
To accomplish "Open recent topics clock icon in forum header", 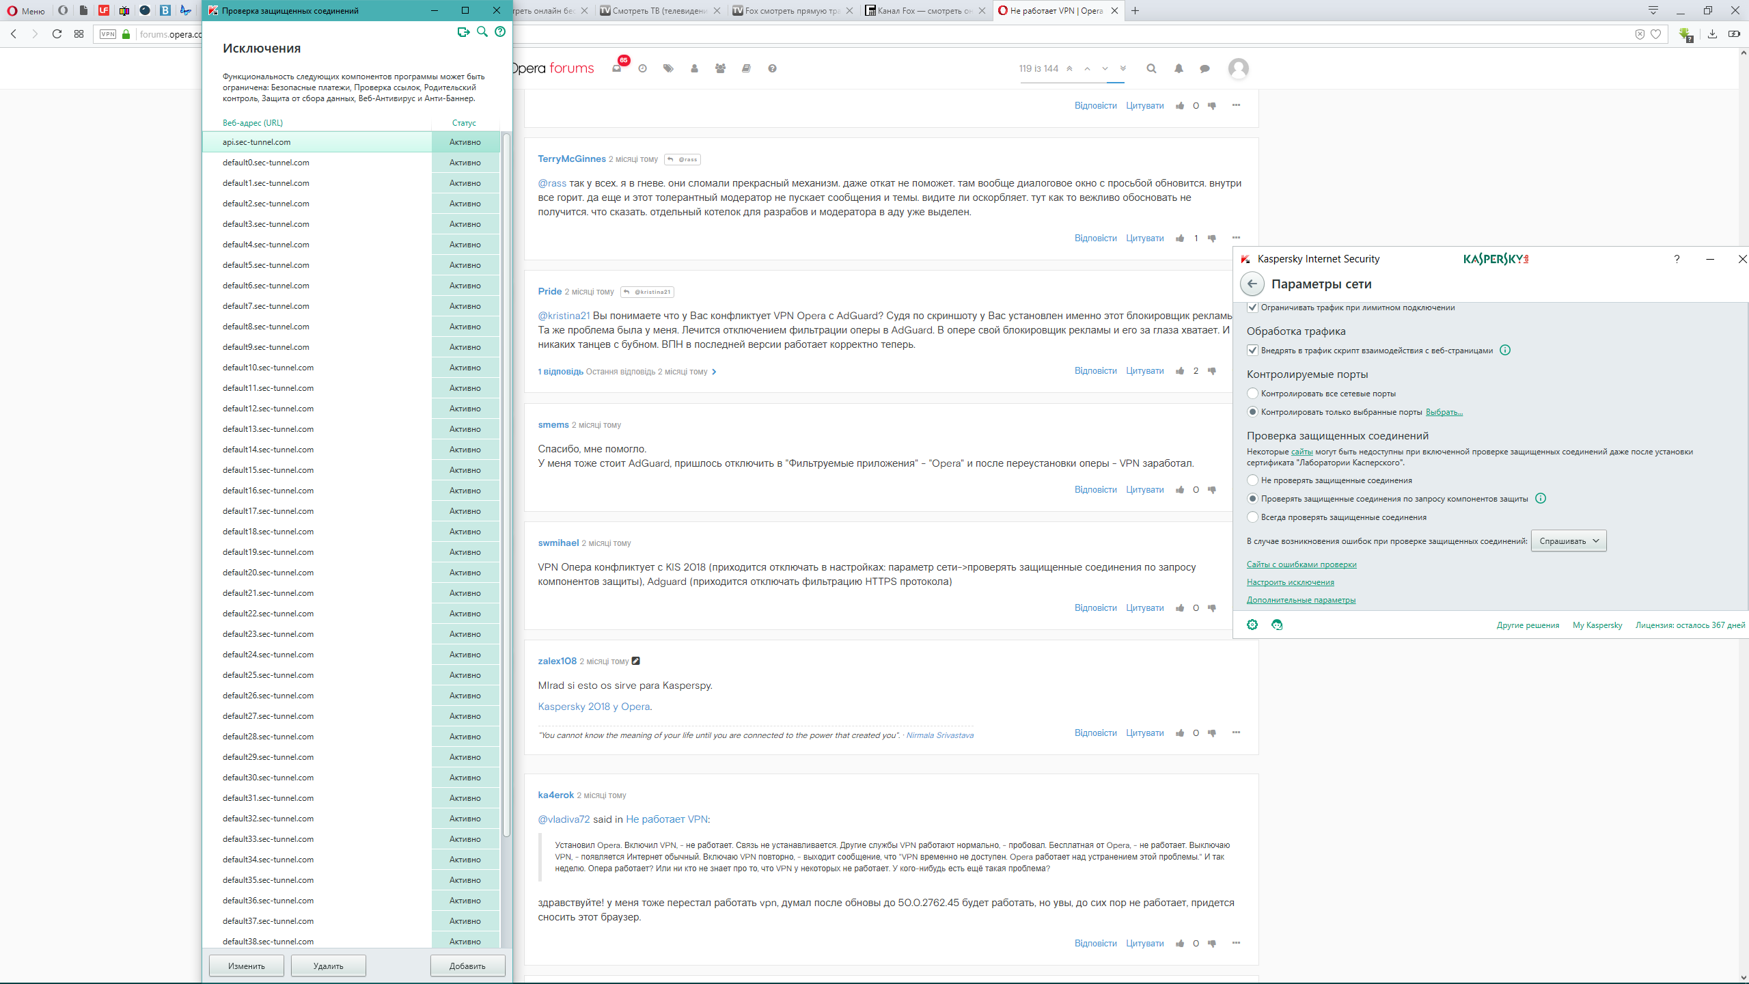I will tap(642, 68).
